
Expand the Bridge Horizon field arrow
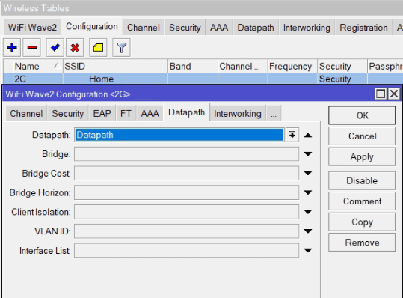point(308,192)
